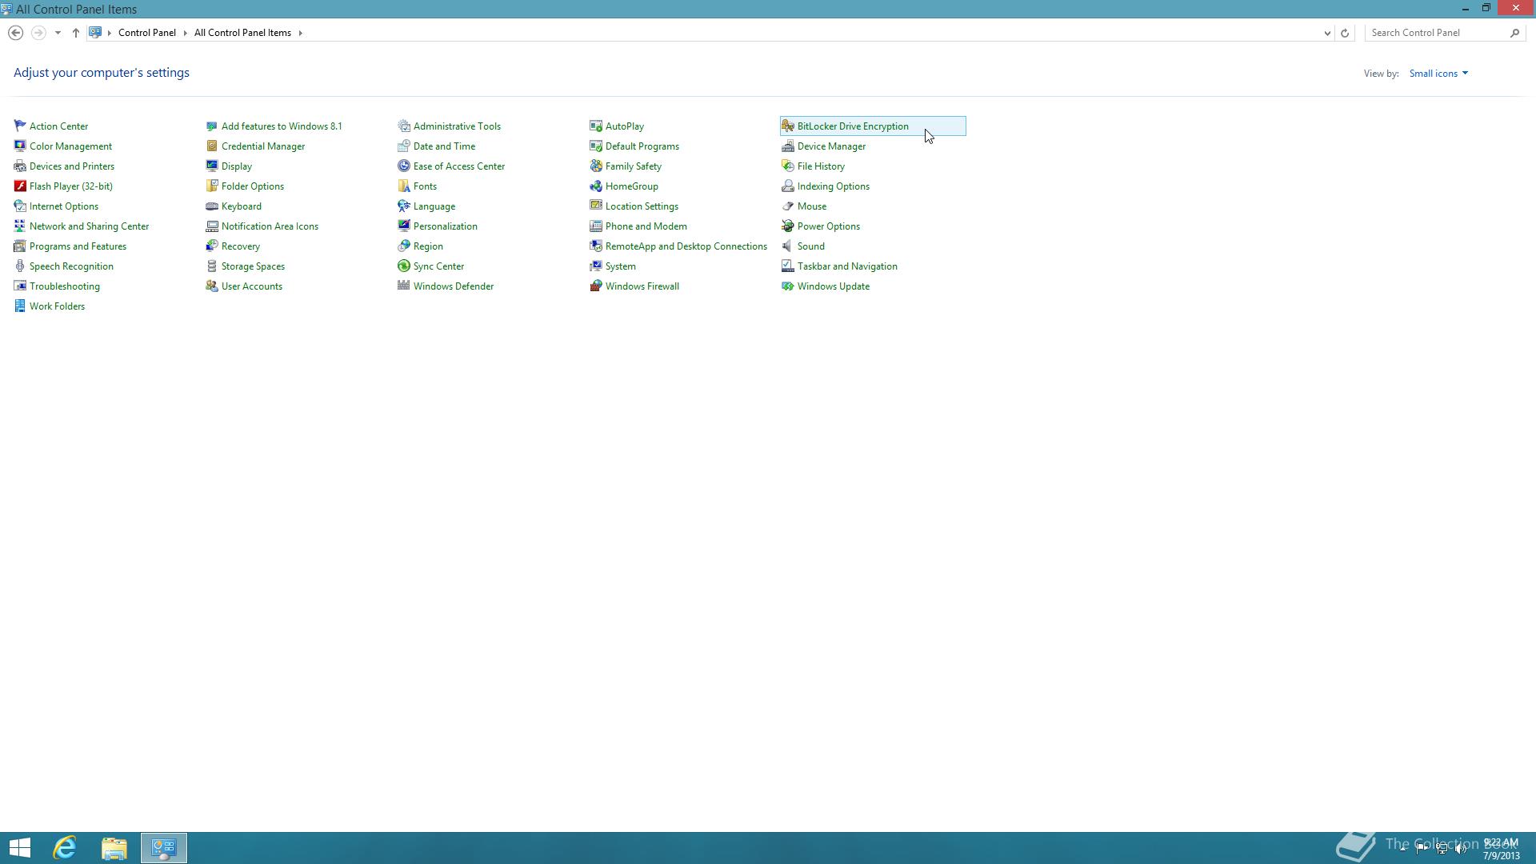This screenshot has width=1536, height=864.
Task: Click the Ease of Access Center icon
Action: coord(404,166)
